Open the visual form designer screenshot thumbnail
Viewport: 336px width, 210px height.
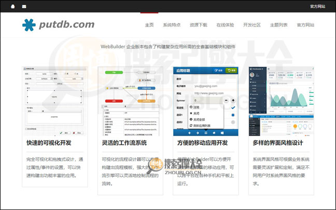tap(55, 101)
